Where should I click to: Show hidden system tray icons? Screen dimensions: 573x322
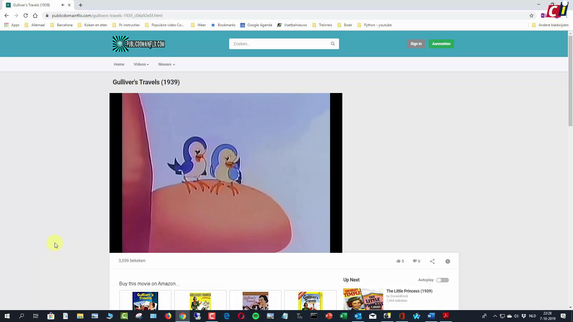495,316
